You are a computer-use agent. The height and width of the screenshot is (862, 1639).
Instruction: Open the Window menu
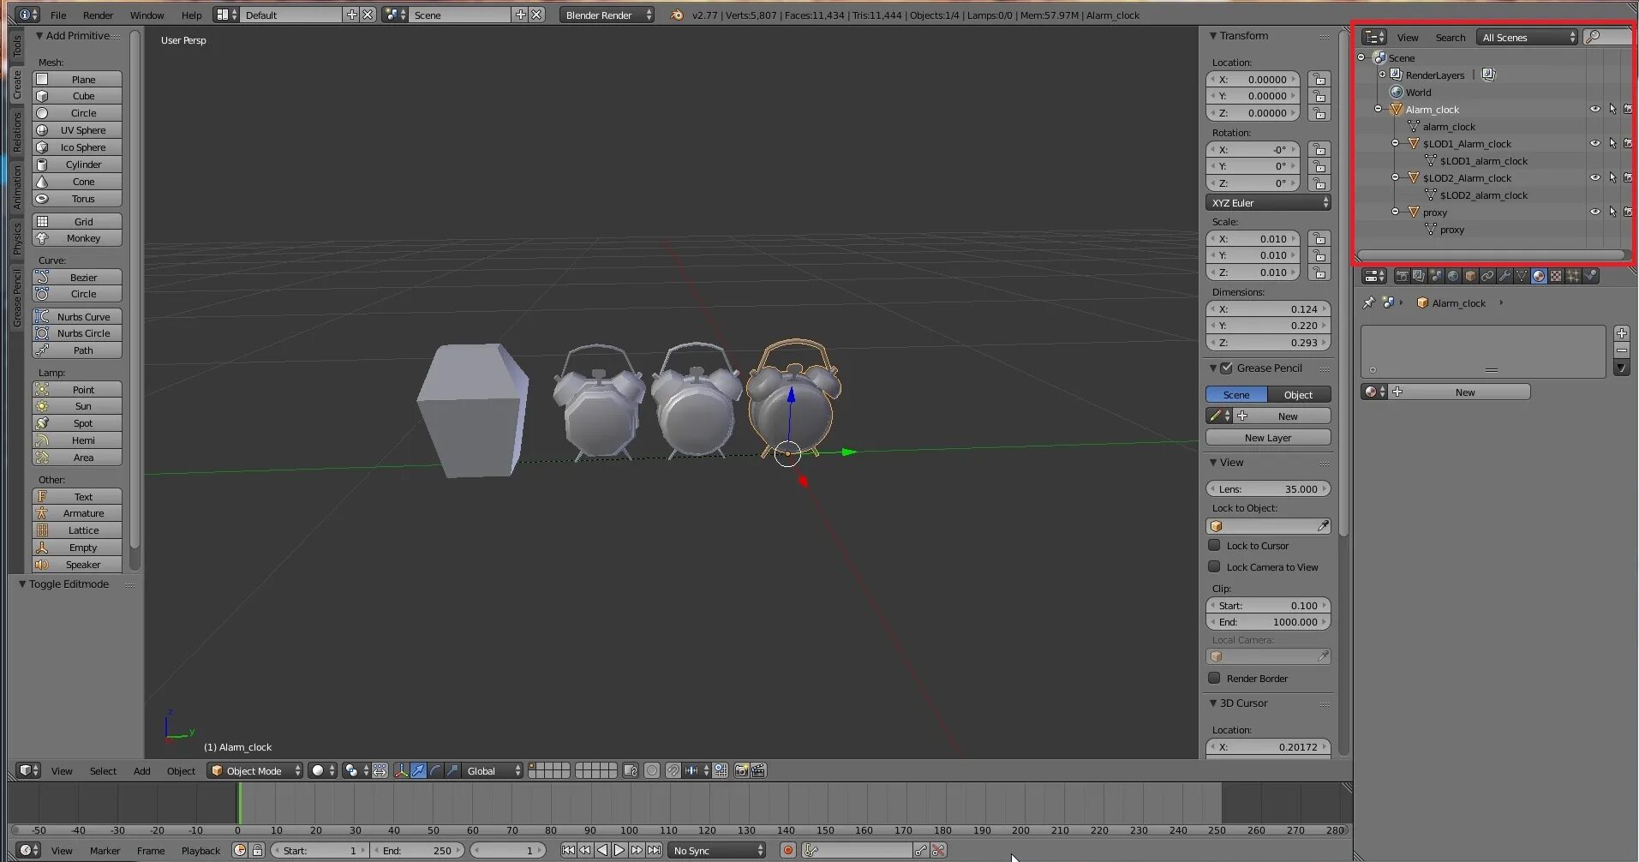[x=147, y=15]
